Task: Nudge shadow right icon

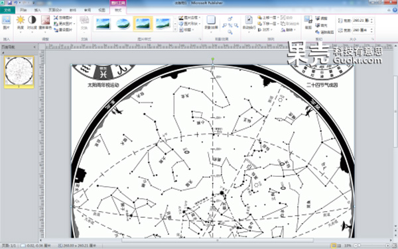Action: click(x=236, y=25)
